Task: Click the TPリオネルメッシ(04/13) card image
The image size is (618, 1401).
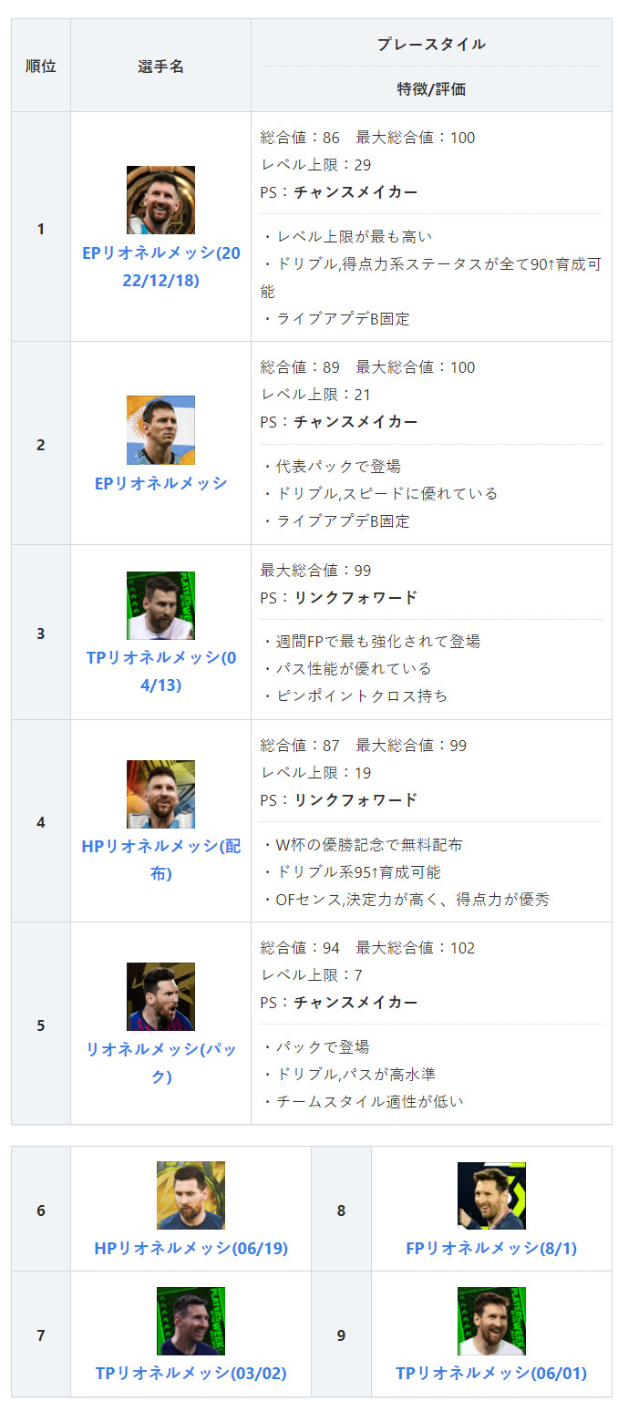Action: [x=160, y=605]
